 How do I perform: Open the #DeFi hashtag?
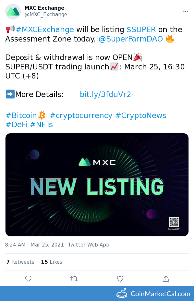pyautogui.click(x=16, y=125)
